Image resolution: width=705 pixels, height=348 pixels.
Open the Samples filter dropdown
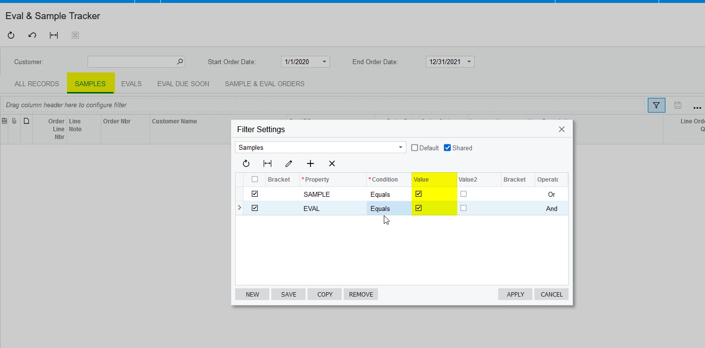(400, 147)
